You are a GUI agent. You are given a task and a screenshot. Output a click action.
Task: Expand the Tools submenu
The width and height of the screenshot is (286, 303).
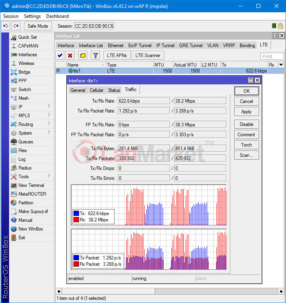(x=49, y=176)
